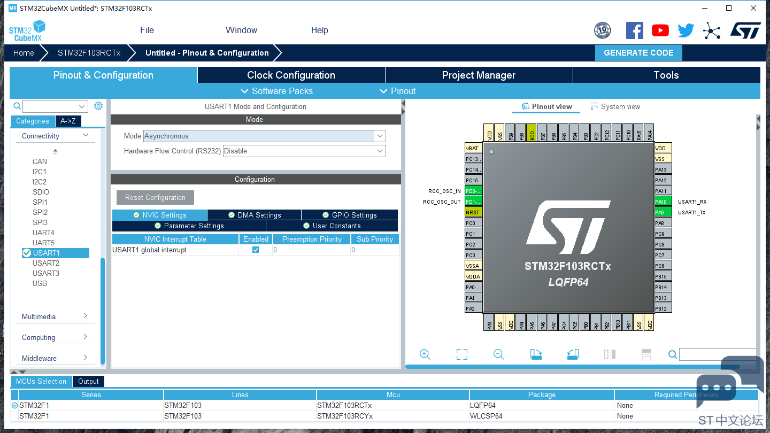
Task: Open the category search combo box dropdown
Action: [82, 106]
